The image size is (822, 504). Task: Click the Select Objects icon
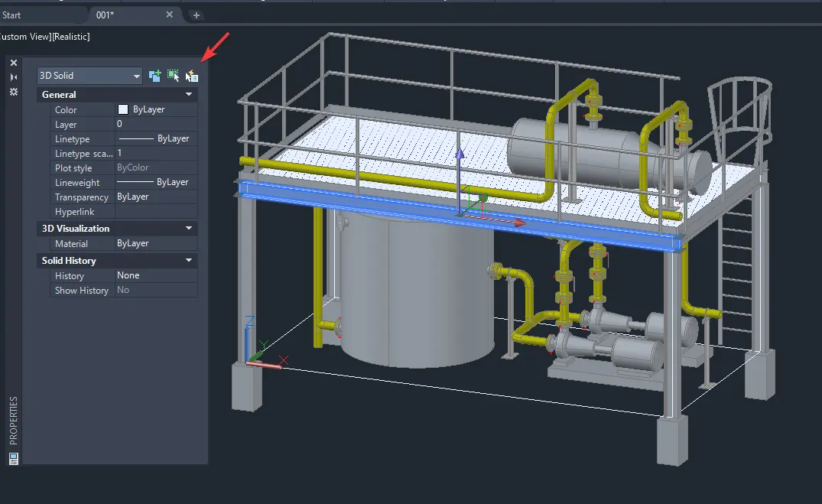[x=173, y=75]
